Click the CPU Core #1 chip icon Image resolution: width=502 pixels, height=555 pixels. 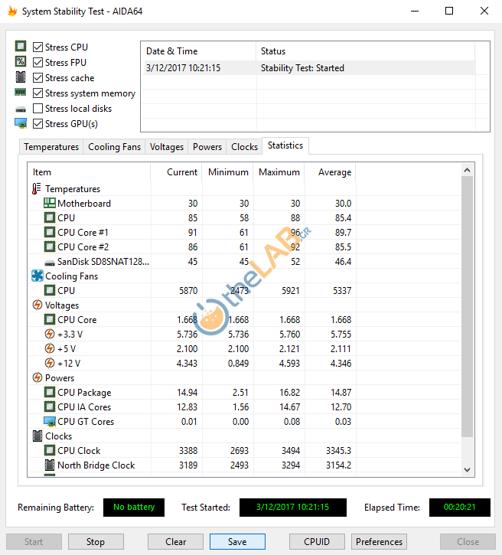pos(50,232)
